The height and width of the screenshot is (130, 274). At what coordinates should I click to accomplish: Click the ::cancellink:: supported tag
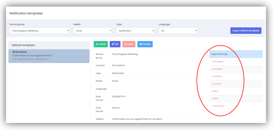(218, 106)
